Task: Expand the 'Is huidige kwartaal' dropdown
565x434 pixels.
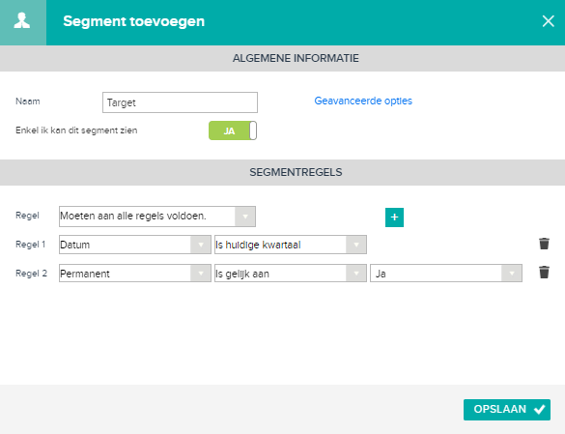Action: tap(291, 245)
